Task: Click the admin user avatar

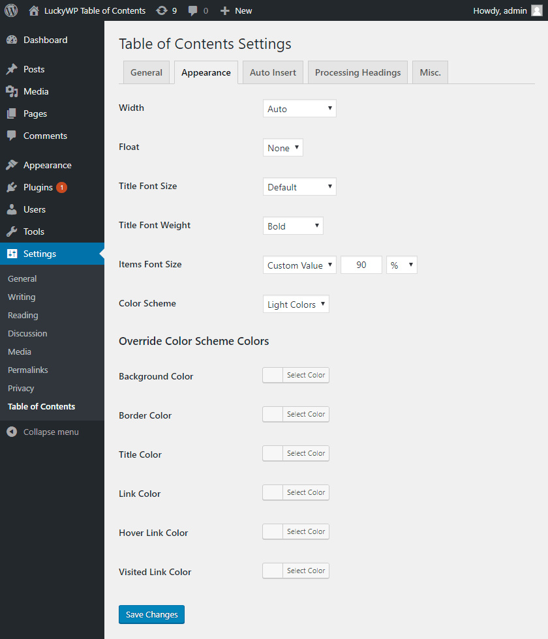Action: point(536,10)
